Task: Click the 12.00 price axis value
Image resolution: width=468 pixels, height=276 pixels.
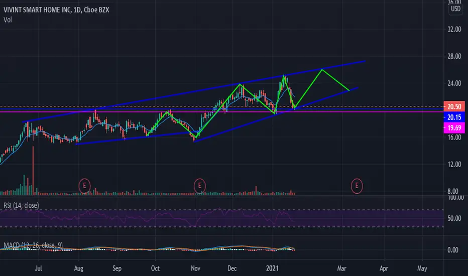Action: click(454, 165)
